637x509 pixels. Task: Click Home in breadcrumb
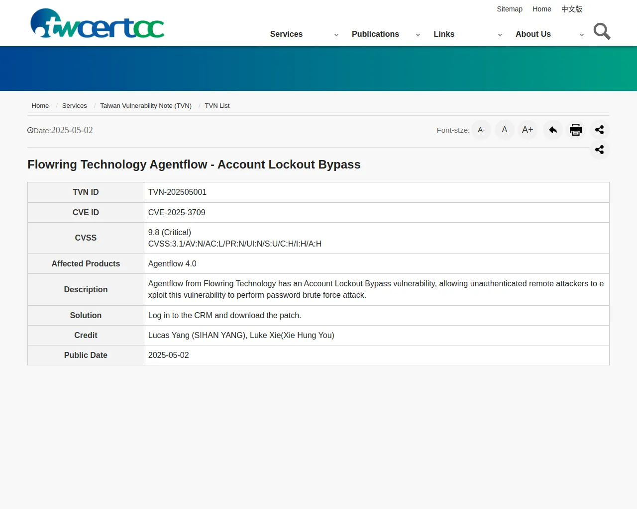[x=40, y=105]
